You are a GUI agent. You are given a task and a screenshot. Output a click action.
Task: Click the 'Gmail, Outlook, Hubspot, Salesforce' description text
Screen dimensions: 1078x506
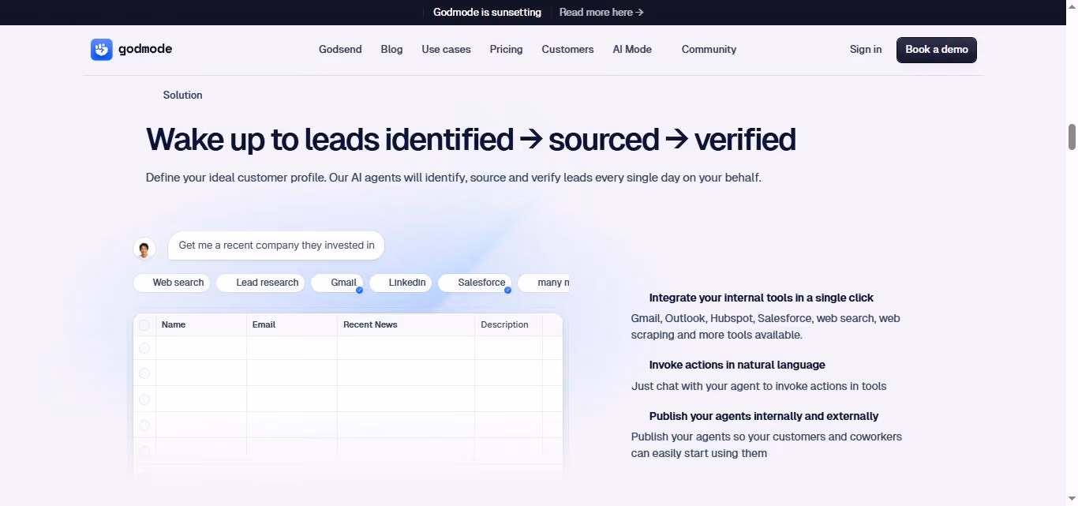(x=765, y=327)
